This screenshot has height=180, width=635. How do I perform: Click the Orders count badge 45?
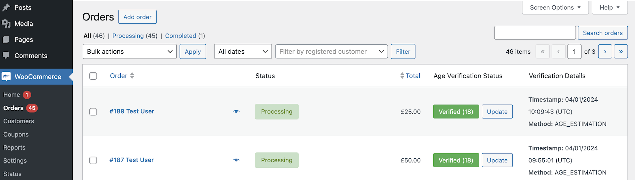pos(32,108)
